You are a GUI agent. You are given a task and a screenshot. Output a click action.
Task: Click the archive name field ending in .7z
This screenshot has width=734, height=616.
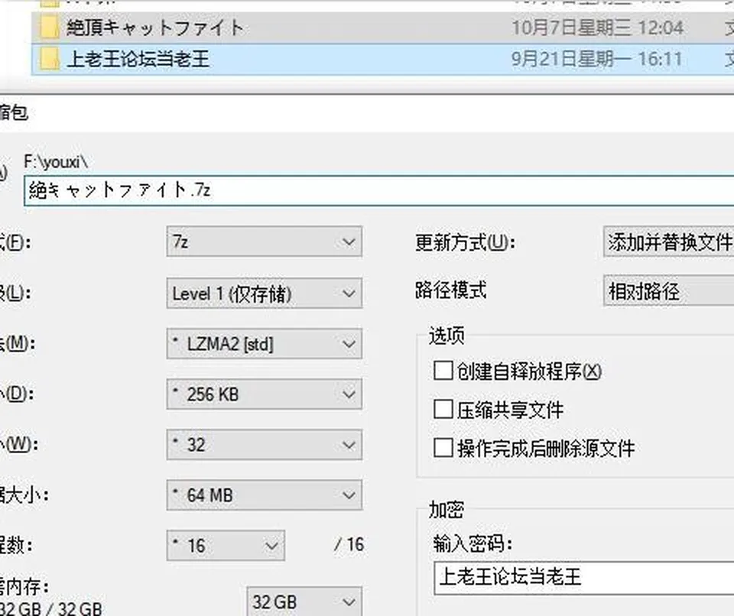pyautogui.click(x=379, y=190)
